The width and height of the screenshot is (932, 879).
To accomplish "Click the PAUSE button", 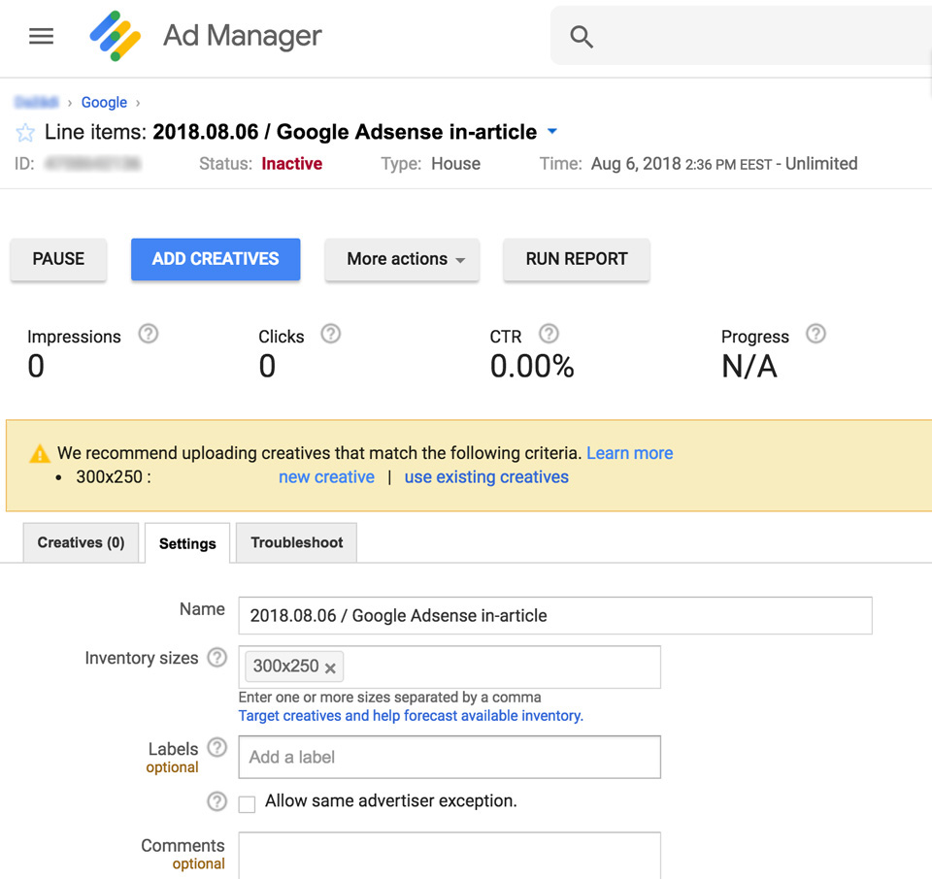I will pos(58,260).
